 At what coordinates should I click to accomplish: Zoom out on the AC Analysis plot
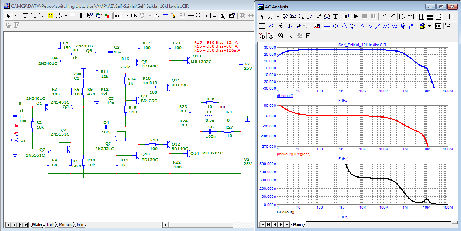[290, 36]
